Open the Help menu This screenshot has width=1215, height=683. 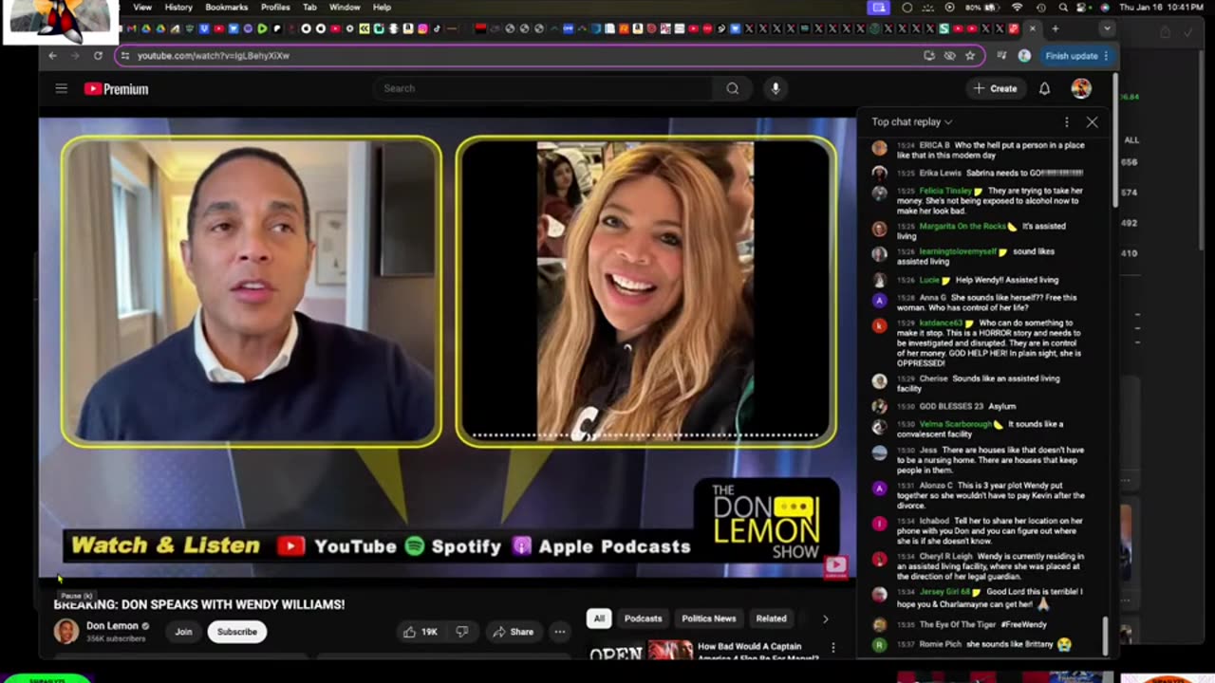click(382, 8)
